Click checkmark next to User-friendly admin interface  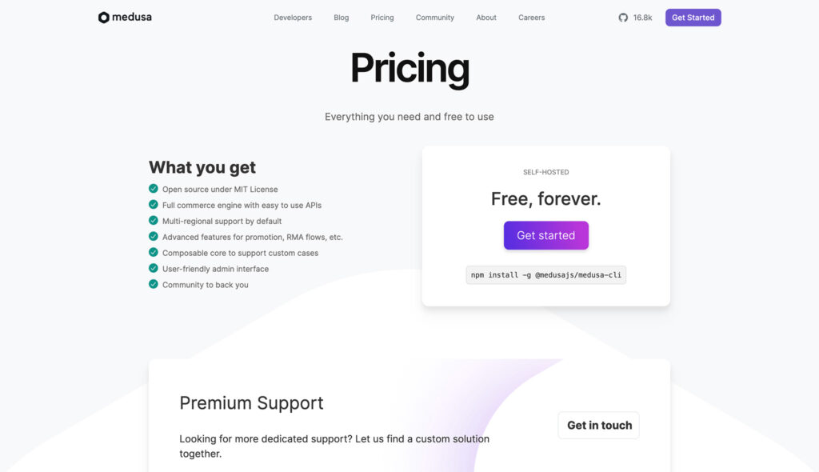(x=154, y=269)
